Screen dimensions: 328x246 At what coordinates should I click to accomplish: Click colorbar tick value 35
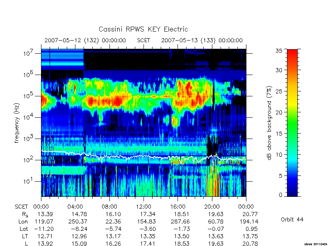click(x=279, y=51)
